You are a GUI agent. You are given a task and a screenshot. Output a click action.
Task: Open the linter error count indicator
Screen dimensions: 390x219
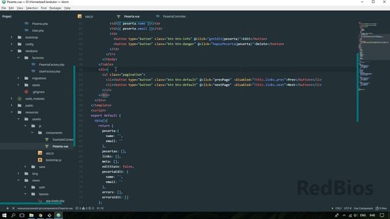(x=79, y=208)
